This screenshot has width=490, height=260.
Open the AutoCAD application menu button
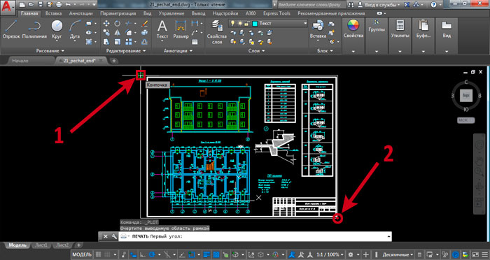click(x=8, y=8)
